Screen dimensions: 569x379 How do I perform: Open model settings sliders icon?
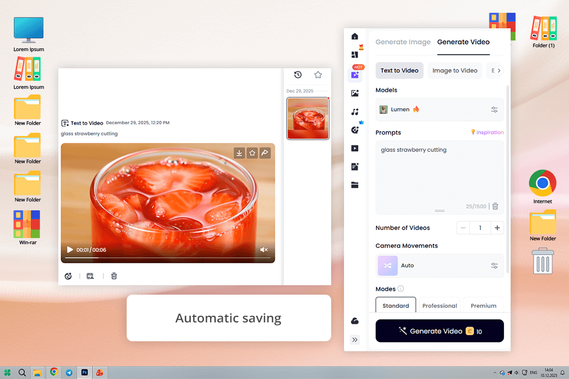[x=494, y=109]
